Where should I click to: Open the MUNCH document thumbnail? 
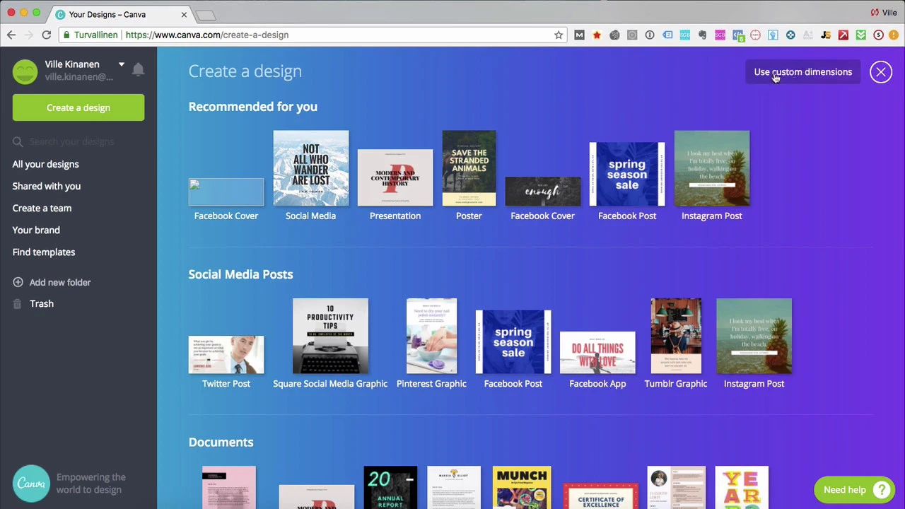[x=522, y=488]
